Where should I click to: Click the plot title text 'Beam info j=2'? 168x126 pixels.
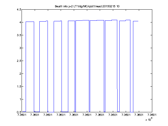64,6
